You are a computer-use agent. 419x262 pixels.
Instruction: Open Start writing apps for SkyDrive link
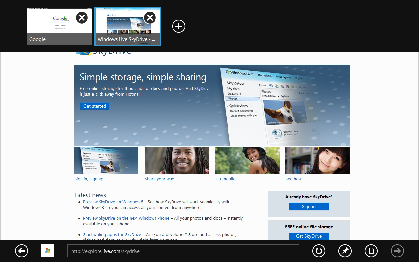tap(112, 234)
